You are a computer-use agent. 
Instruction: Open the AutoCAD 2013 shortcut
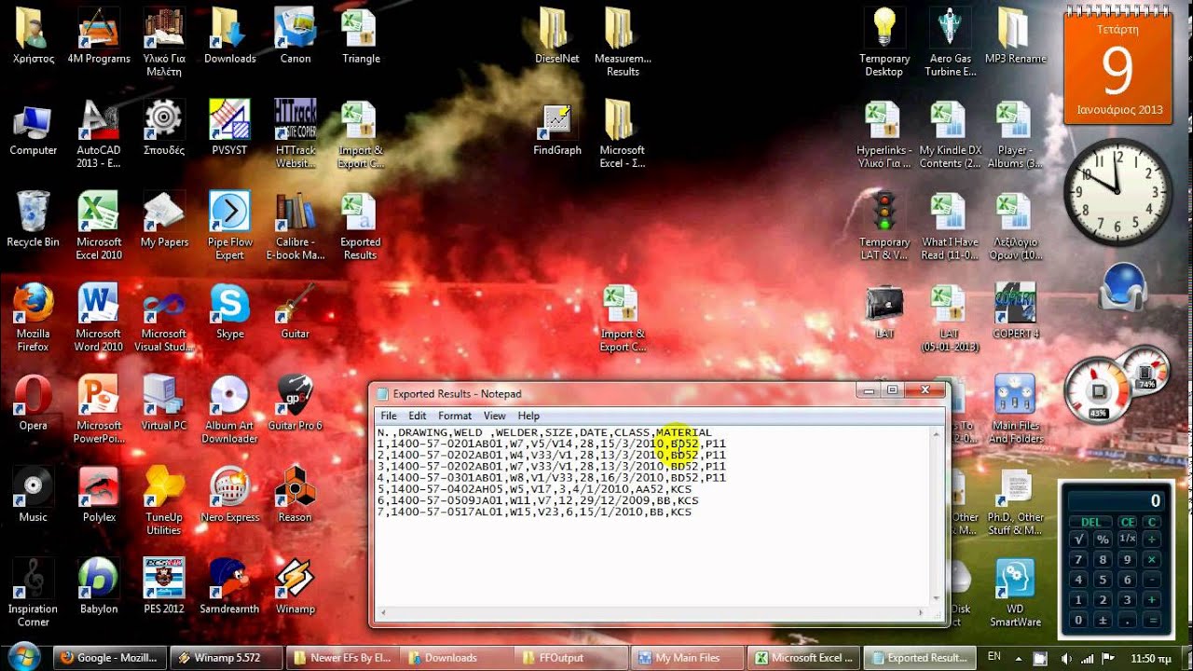[x=98, y=121]
